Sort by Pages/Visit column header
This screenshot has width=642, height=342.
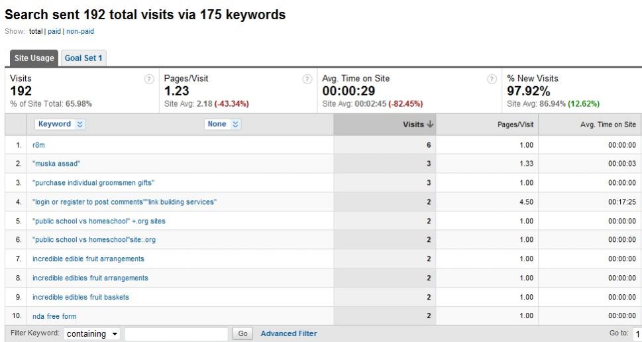(x=515, y=124)
